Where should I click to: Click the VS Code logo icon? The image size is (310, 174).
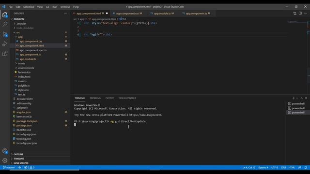click(x=3, y=7)
